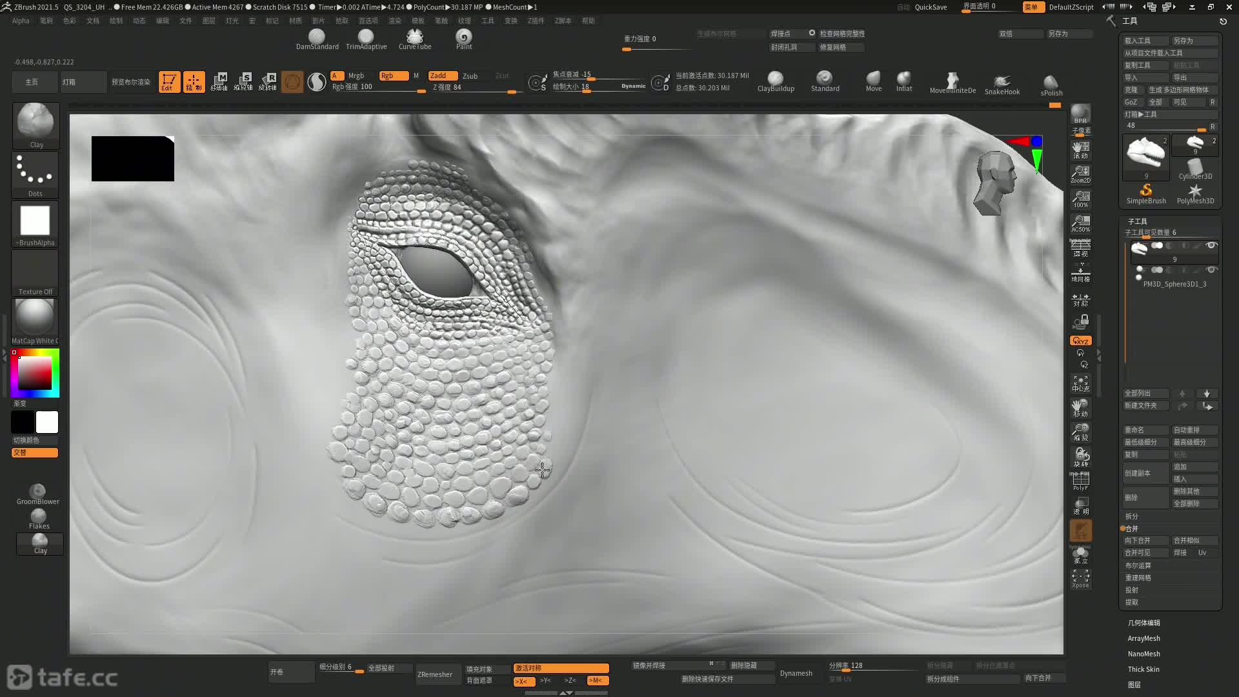Pick the Move brush
Screen dimensions: 1239x697
874,82
